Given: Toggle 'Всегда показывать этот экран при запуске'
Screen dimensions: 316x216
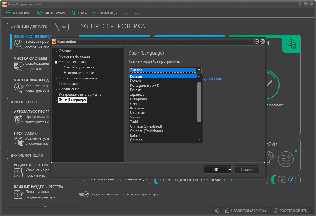Looking at the screenshot, I should point(84,194).
